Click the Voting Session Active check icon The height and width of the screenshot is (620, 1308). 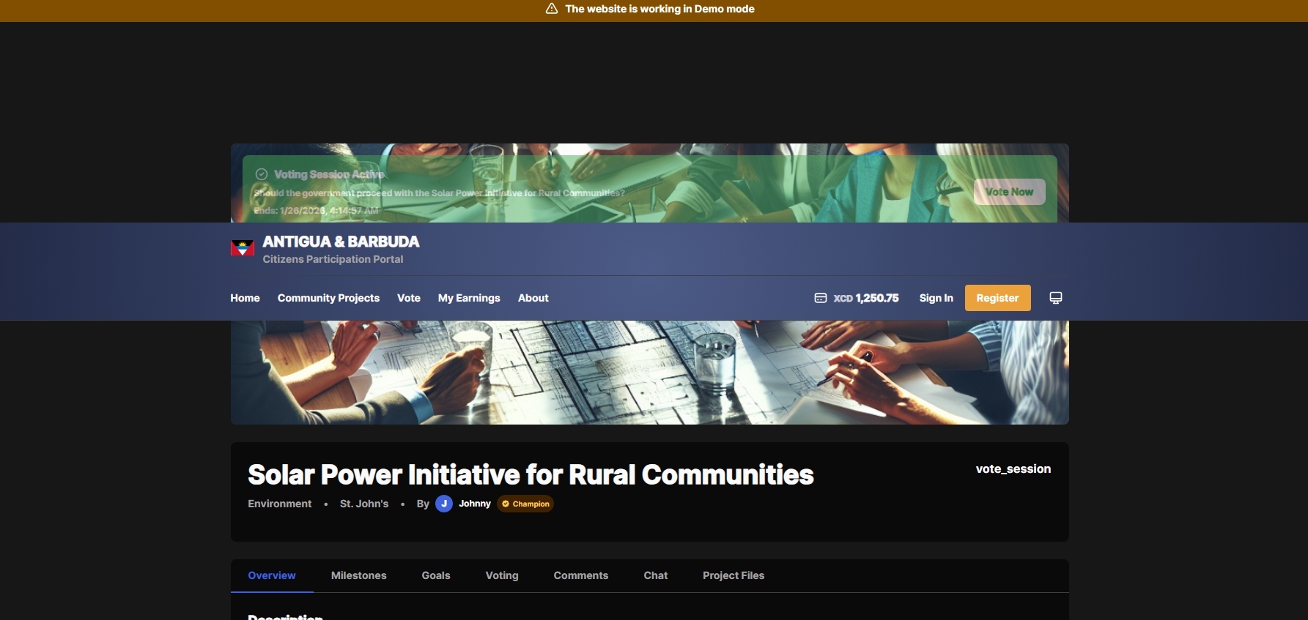tap(261, 174)
